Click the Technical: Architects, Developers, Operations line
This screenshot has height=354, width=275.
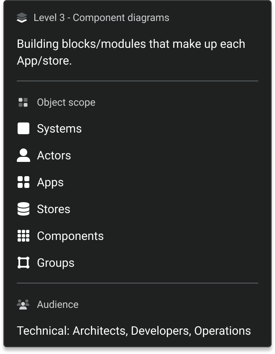point(134,331)
